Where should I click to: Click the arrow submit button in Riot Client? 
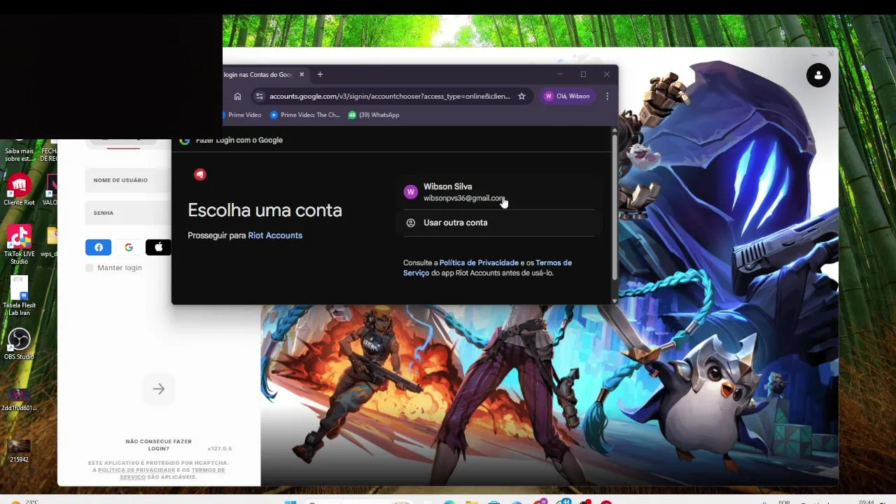pyautogui.click(x=159, y=389)
